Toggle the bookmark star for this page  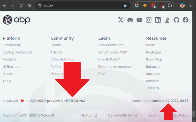tap(125, 5)
